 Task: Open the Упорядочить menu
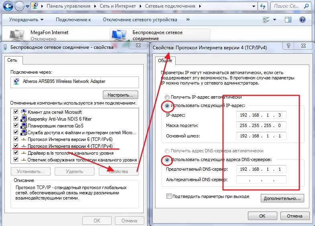[26, 20]
